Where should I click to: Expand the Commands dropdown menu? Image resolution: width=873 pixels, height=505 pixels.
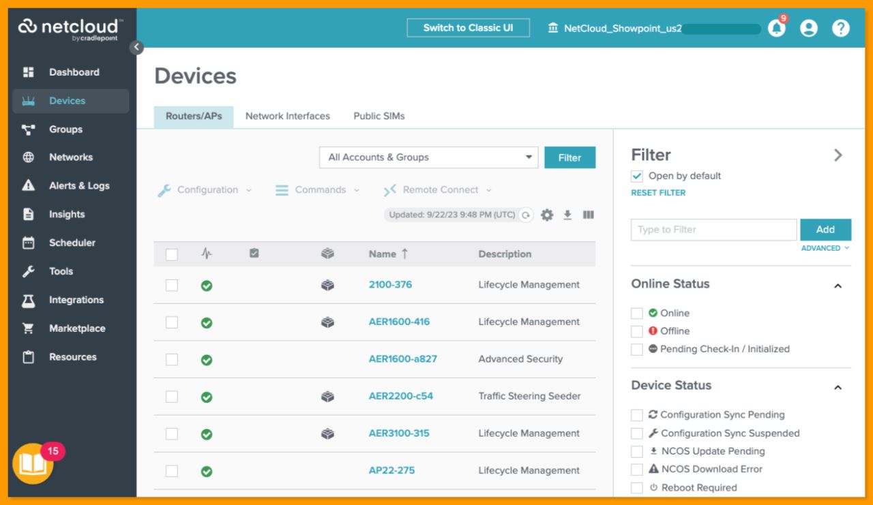click(x=317, y=189)
